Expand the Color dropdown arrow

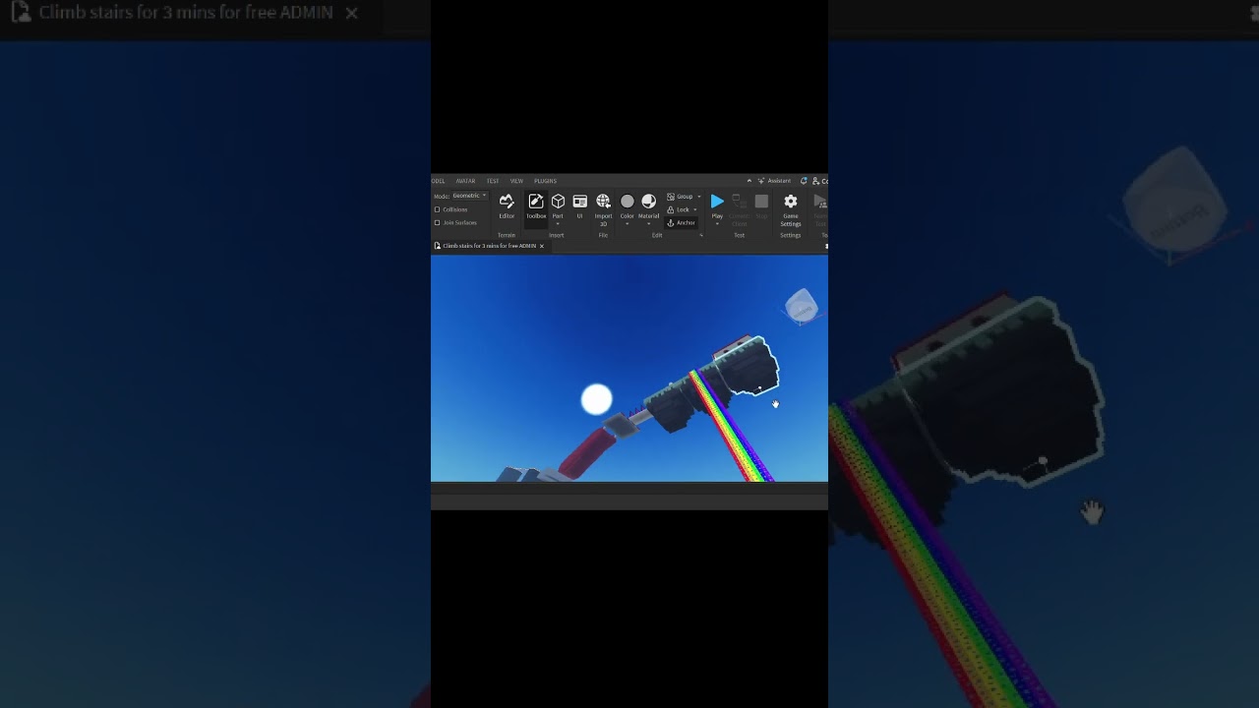(x=628, y=224)
